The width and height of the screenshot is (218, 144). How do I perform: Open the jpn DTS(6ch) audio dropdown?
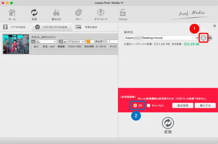72,41
